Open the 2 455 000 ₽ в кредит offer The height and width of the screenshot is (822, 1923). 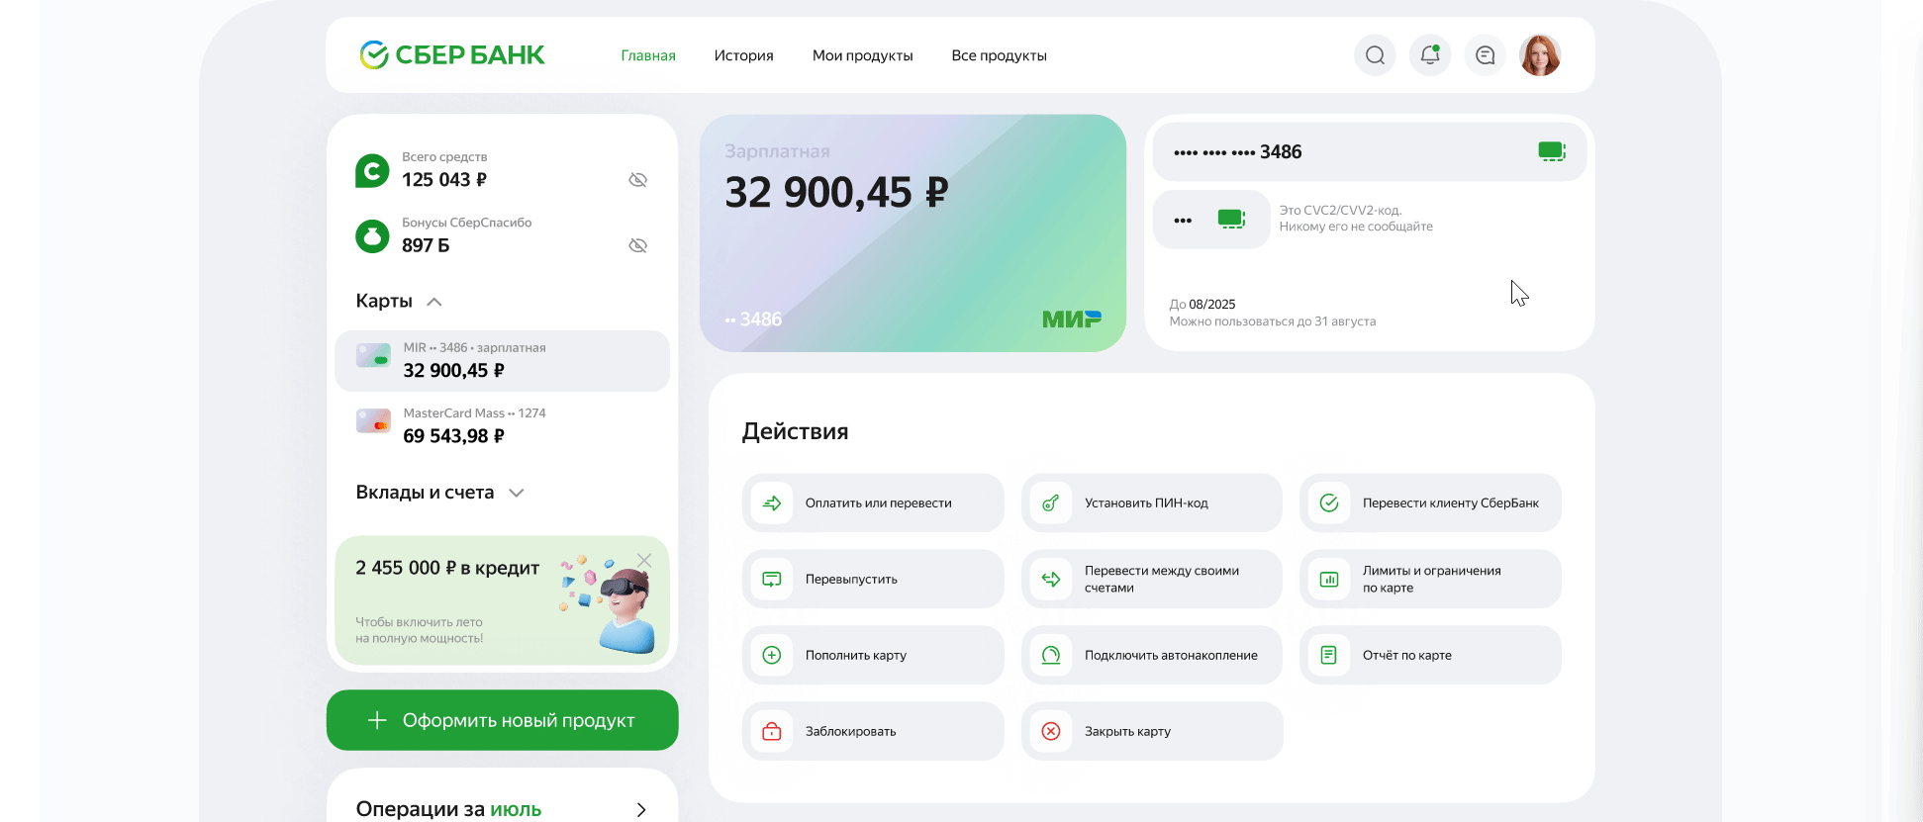pyautogui.click(x=502, y=600)
